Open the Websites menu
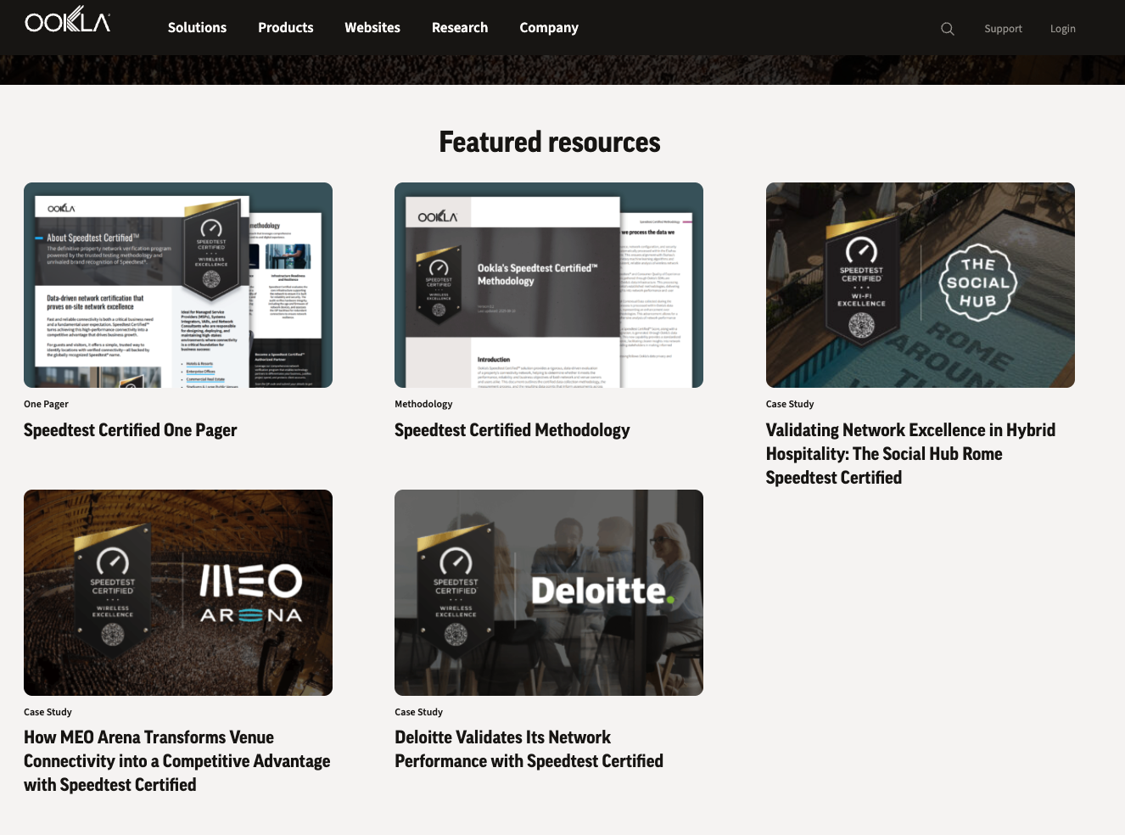 click(372, 28)
